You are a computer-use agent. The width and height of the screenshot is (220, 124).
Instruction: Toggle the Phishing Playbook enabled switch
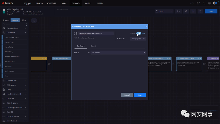4,11
